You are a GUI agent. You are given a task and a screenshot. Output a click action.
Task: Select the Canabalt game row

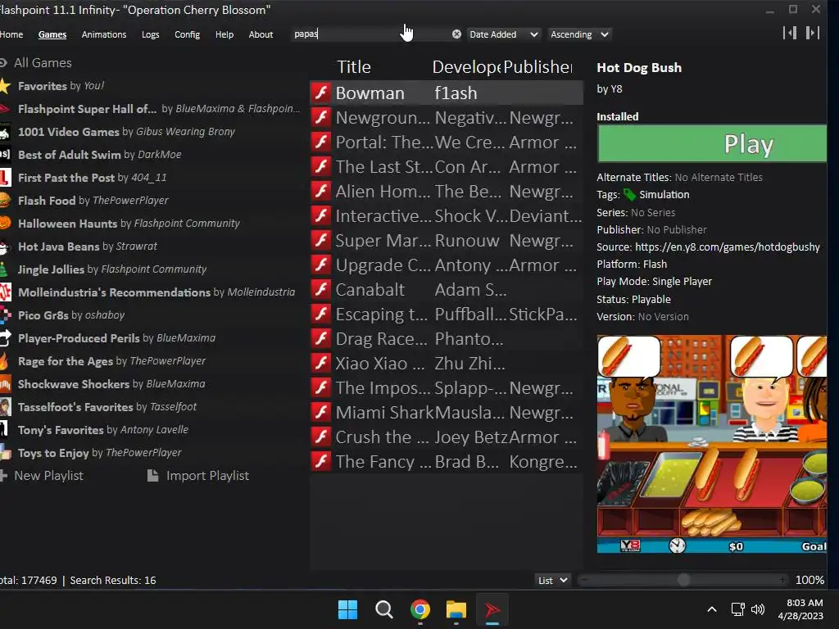(447, 289)
